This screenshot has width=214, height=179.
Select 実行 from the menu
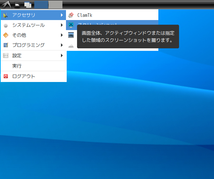34,66
